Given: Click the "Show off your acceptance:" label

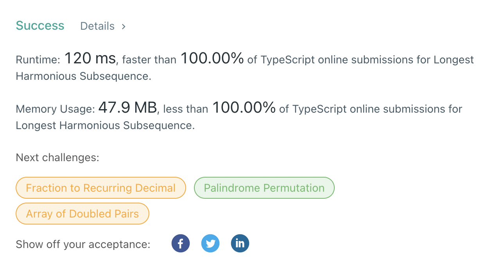Looking at the screenshot, I should click(83, 244).
